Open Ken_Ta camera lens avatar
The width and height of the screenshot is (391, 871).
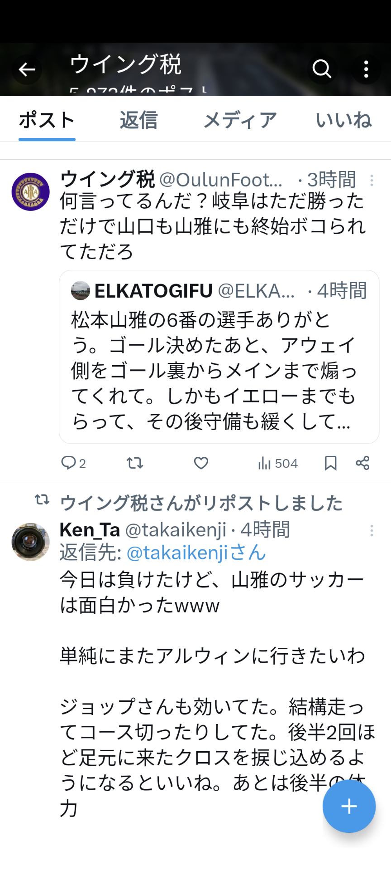coord(30,542)
